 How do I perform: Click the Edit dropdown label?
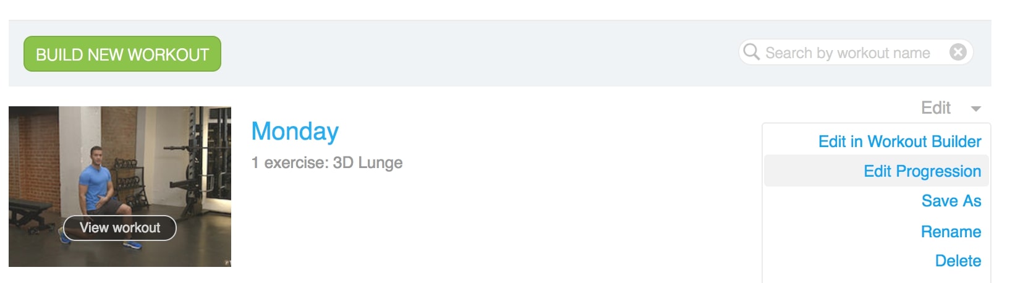935,108
